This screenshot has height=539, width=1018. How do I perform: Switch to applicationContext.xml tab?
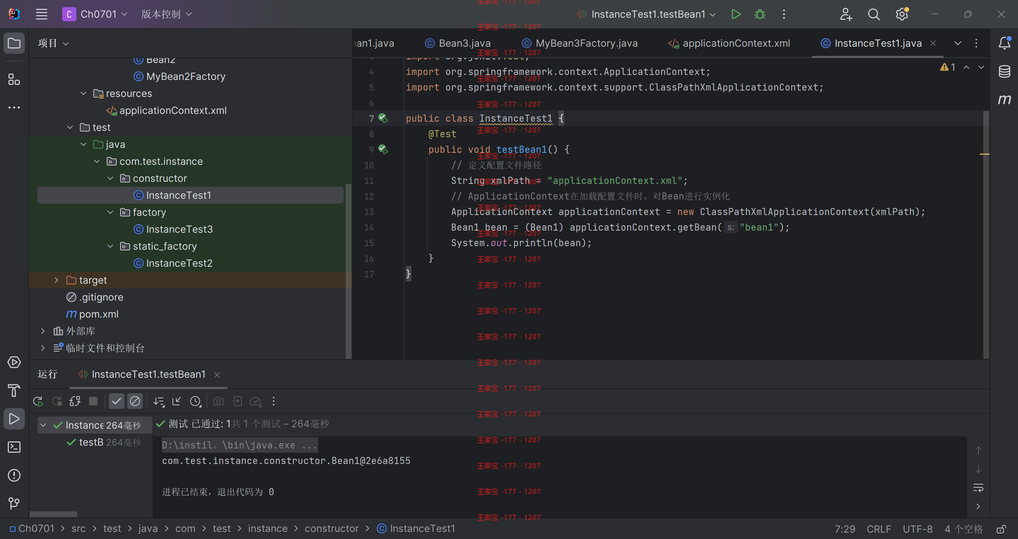click(729, 43)
